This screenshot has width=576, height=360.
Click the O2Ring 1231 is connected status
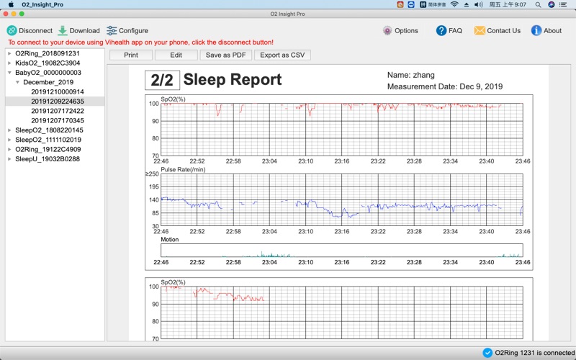pos(534,353)
